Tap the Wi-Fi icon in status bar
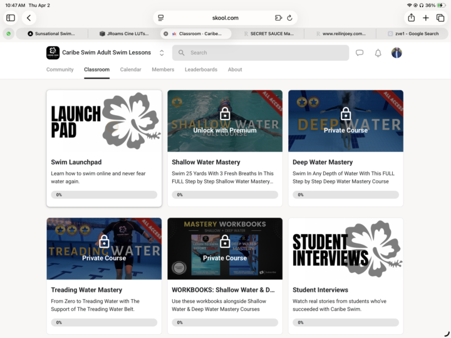 (409, 5)
